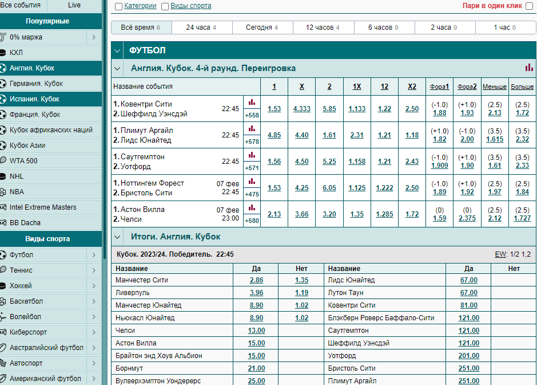537x385 pixels.
Task: Toggle the Категории checkbox
Action: 118,6
